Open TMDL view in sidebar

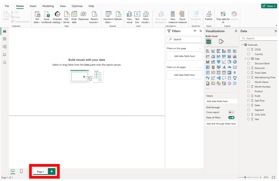point(5,62)
